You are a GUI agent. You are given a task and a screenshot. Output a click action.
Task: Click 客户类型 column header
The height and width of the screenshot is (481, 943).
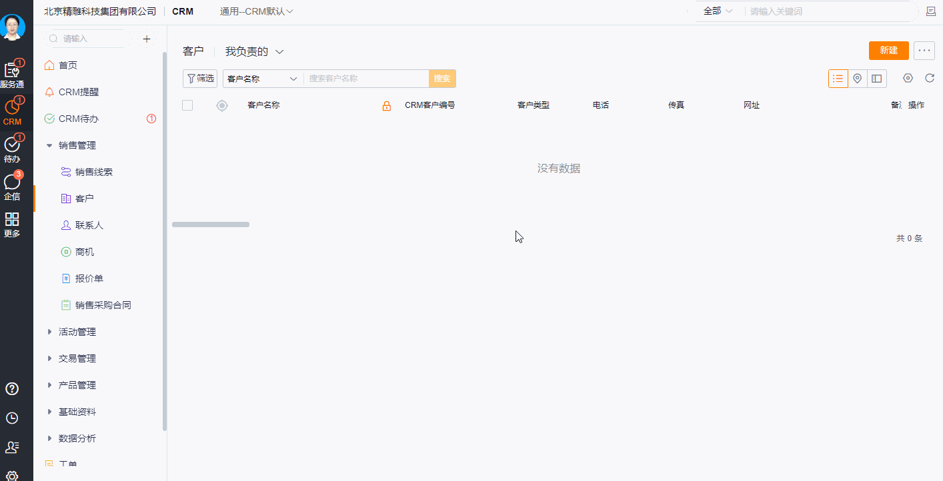pyautogui.click(x=534, y=105)
